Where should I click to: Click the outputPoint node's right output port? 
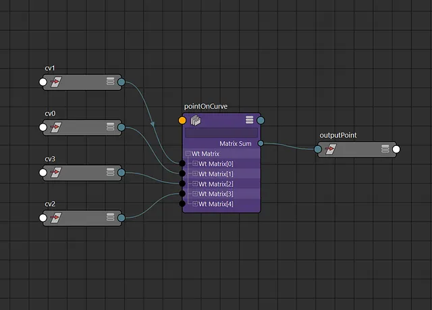coord(396,149)
